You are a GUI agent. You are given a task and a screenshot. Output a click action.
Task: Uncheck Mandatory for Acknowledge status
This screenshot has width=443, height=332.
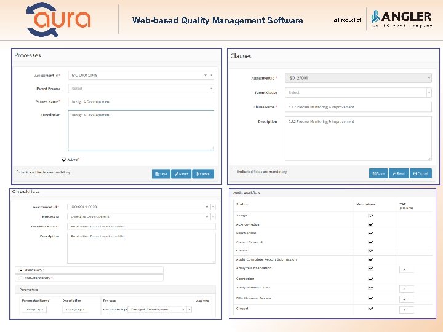coord(371,224)
